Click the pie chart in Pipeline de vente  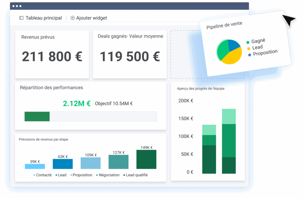click(x=229, y=52)
